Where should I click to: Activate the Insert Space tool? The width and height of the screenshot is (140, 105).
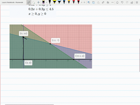click(38, 2)
